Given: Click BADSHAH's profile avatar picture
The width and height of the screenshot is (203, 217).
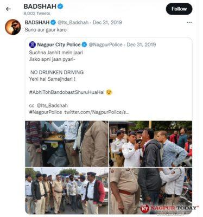Looking at the screenshot, I should click(x=13, y=27).
